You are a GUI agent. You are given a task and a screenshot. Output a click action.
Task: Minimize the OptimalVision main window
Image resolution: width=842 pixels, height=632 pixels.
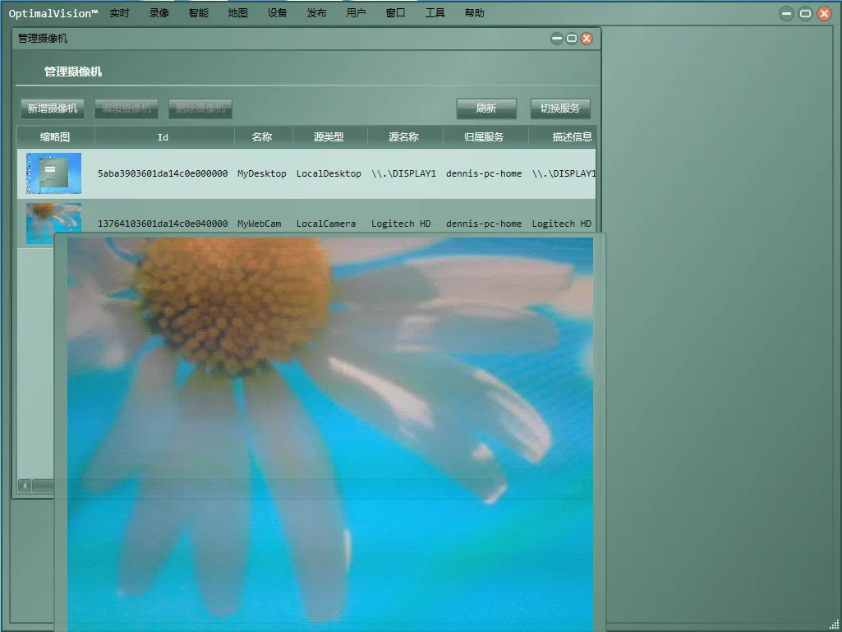(x=787, y=14)
